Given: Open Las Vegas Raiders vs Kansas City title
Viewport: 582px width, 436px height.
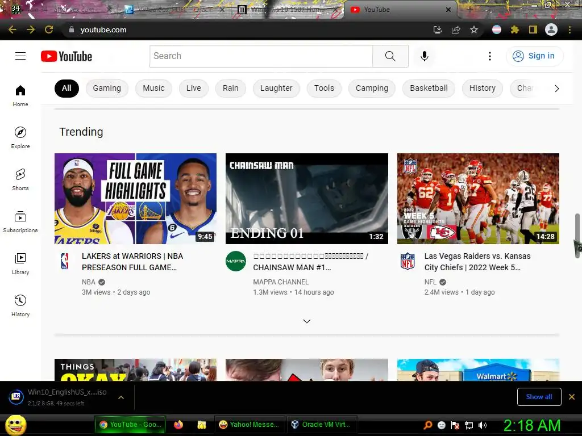Looking at the screenshot, I should (x=477, y=262).
